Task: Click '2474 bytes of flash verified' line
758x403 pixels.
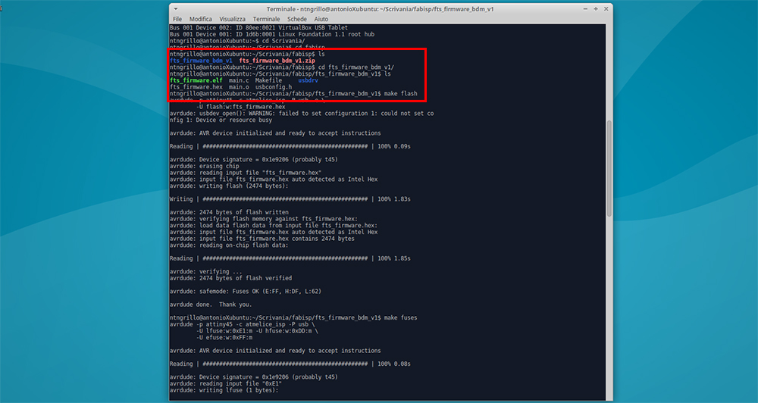Action: pyautogui.click(x=230, y=278)
